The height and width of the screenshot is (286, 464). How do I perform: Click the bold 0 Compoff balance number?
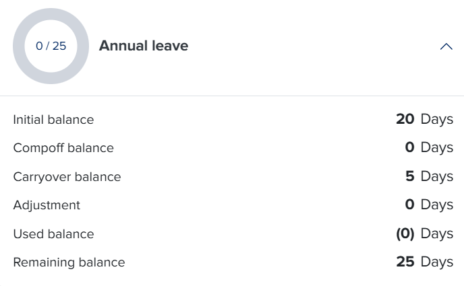(x=409, y=147)
